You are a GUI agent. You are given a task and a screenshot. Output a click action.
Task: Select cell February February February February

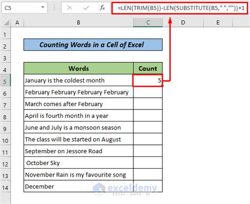[79, 92]
